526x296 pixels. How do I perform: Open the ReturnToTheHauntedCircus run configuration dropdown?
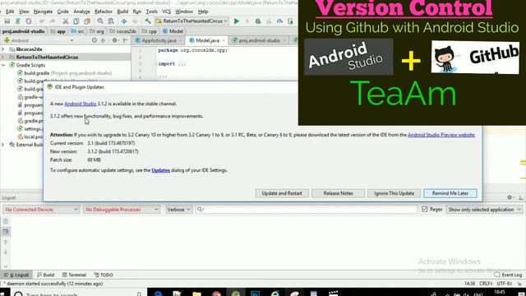(191, 21)
